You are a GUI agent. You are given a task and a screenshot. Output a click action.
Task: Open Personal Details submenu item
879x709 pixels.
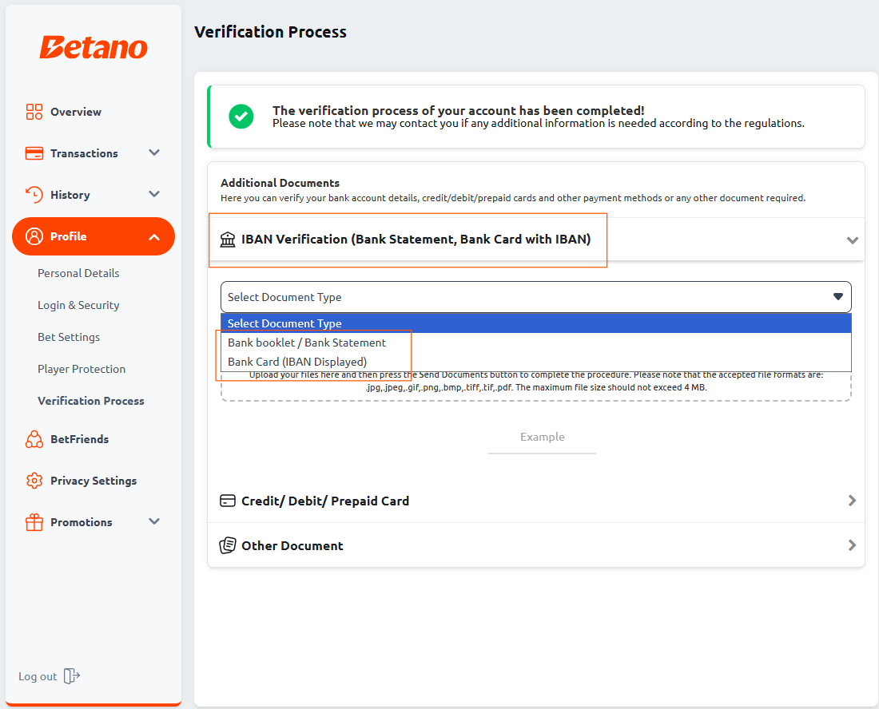tap(78, 273)
